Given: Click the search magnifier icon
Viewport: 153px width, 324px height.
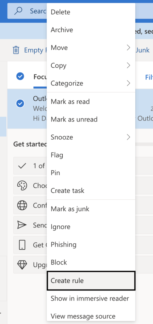Looking at the screenshot, I should (18, 11).
